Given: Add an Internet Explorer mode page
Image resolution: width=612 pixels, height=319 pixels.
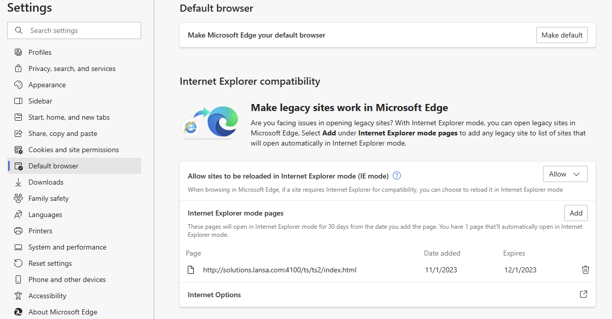Looking at the screenshot, I should tap(576, 213).
